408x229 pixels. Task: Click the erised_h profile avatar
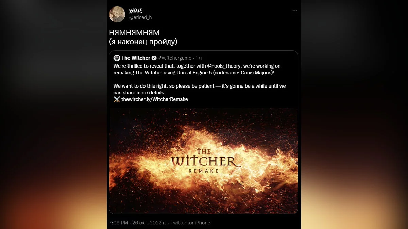point(117,14)
